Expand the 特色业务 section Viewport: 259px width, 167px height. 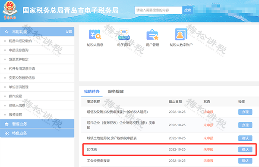pos(37,133)
